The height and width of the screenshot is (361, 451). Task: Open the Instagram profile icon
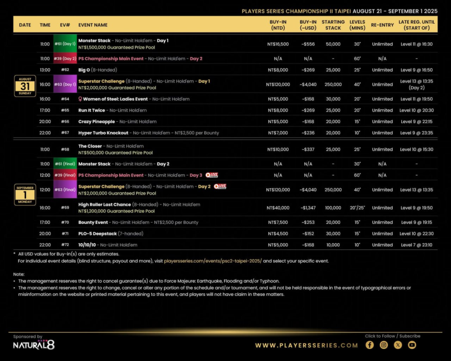(x=384, y=345)
